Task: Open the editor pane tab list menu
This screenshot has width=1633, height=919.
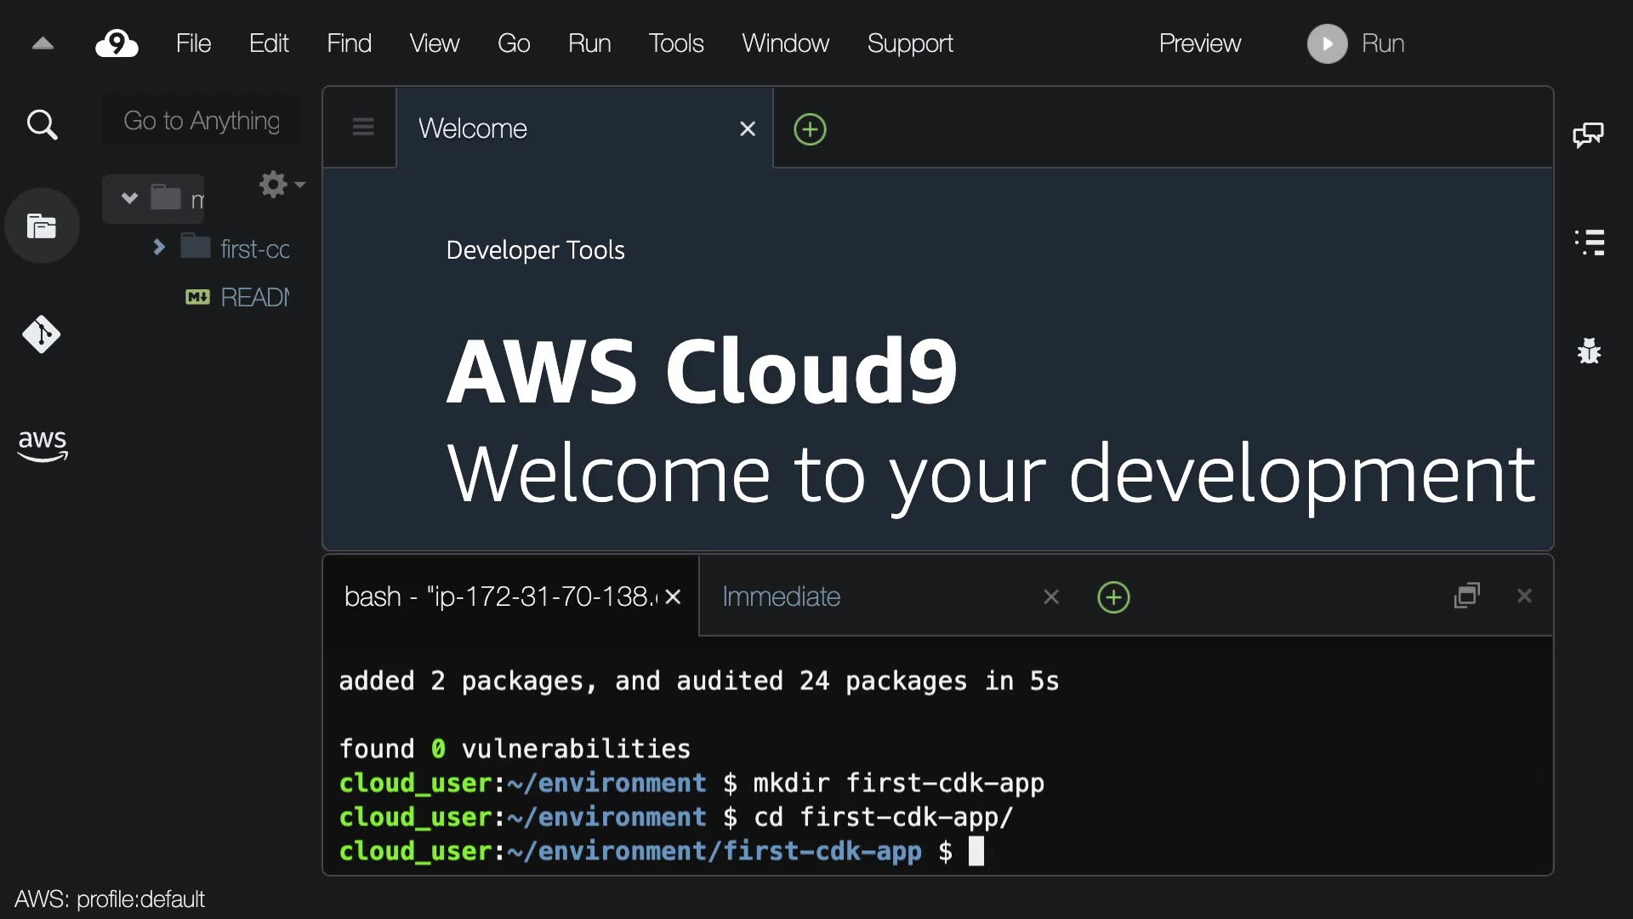Action: (x=363, y=128)
